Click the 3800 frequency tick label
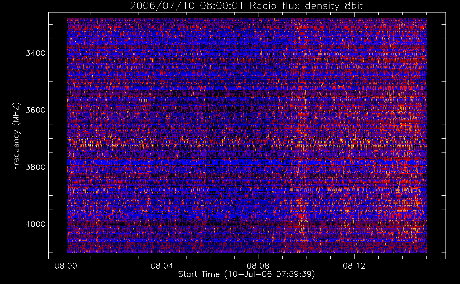460x284 pixels. point(36,167)
